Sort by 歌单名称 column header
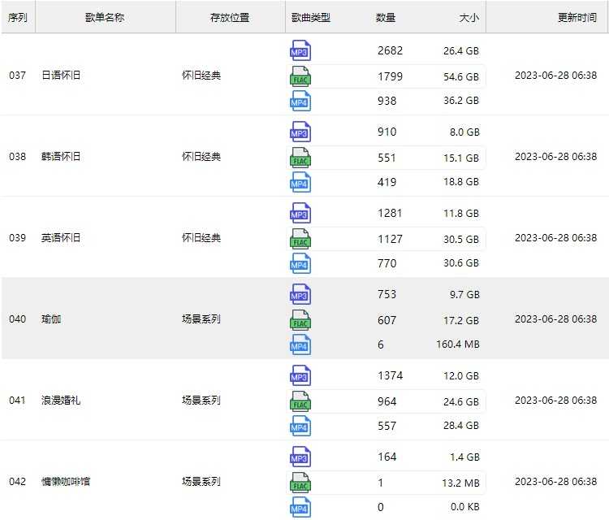 tap(105, 18)
